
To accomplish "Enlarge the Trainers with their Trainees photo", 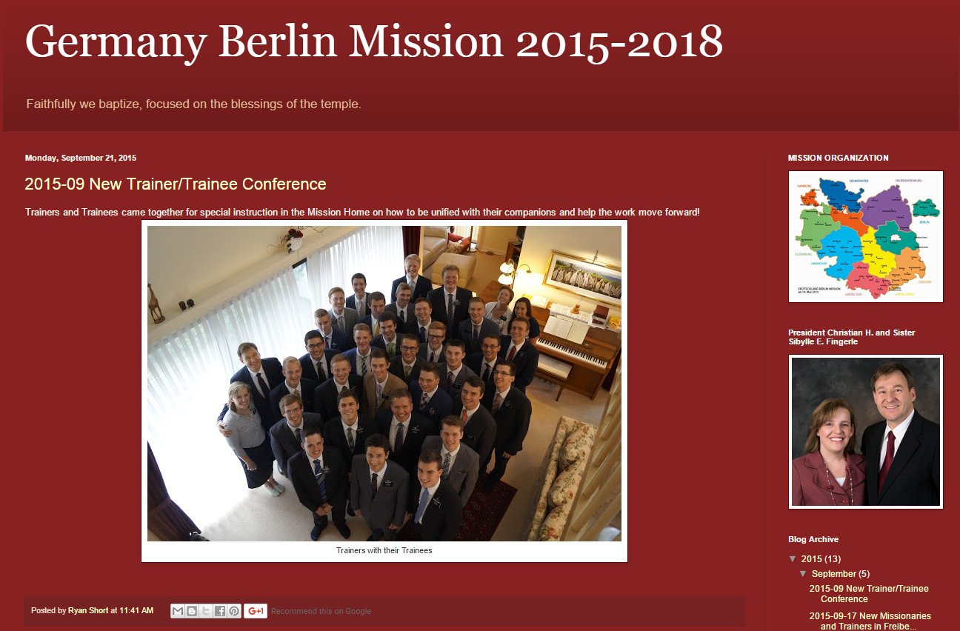I will 384,384.
